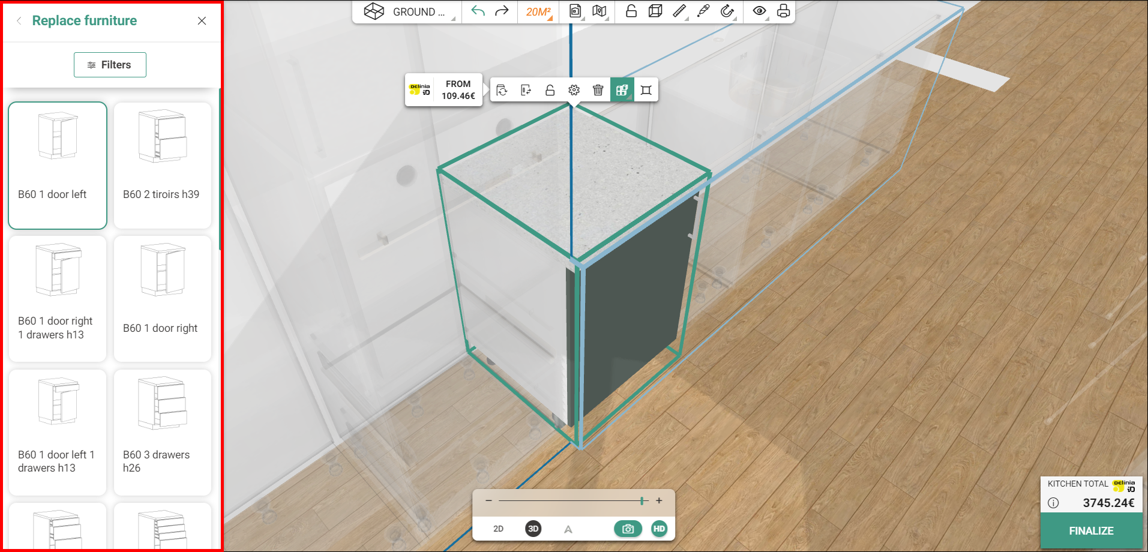Screen dimensions: 1148x552
Task: Toggle HD rendering quality
Action: (659, 529)
